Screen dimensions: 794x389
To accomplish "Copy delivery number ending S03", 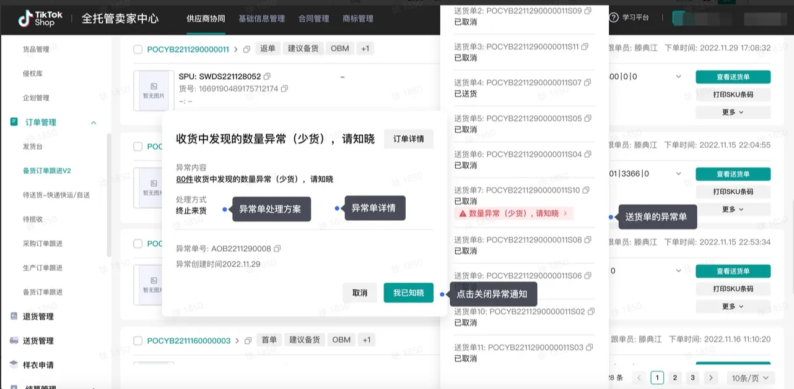I will click(x=589, y=347).
